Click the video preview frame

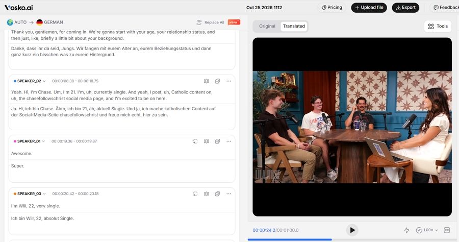352,127
